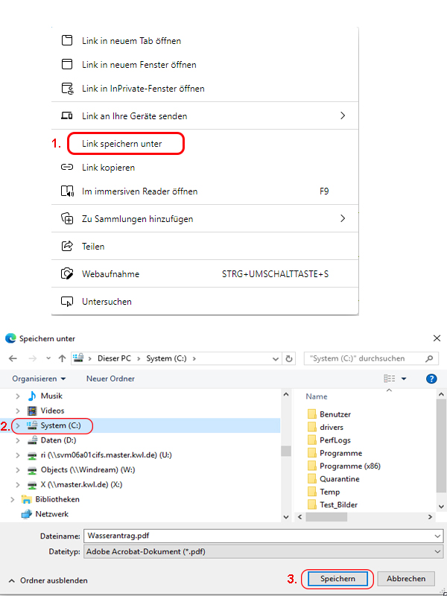Click the Speichern button
The width and height of the screenshot is (447, 596).
(337, 579)
